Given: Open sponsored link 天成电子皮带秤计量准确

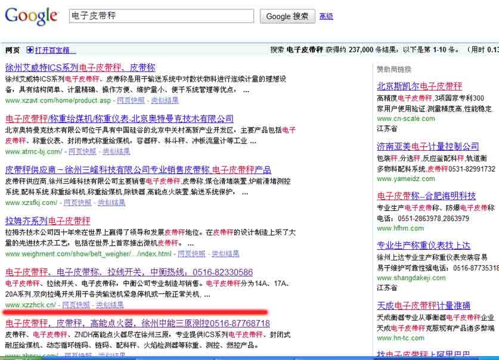Looking at the screenshot, I should tap(423, 306).
